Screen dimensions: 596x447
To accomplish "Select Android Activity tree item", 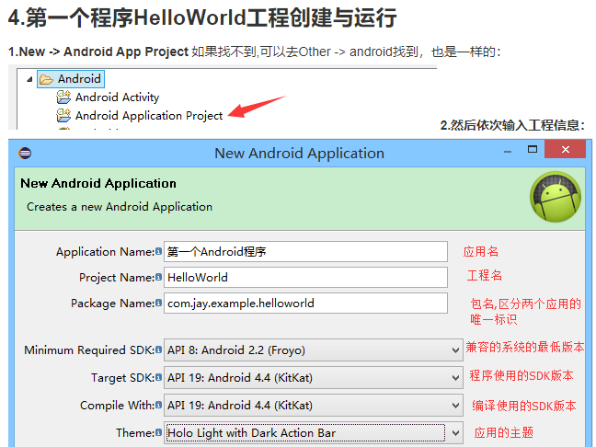I will (117, 97).
